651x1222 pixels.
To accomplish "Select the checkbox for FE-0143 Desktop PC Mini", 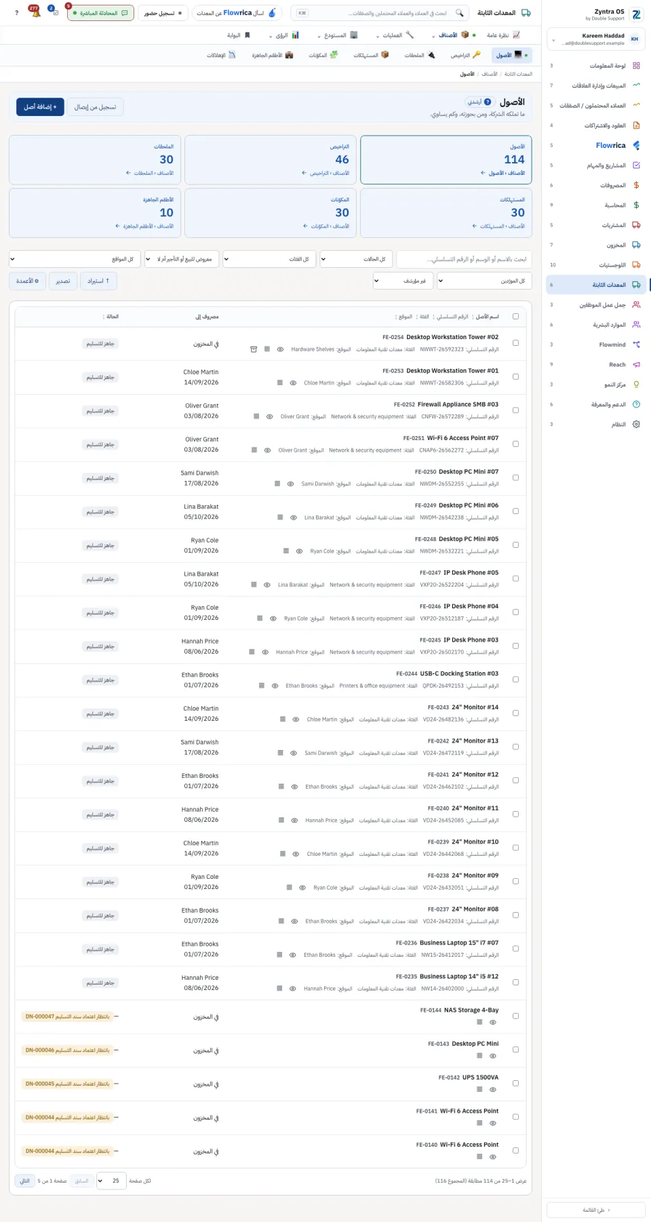I will click(x=516, y=1050).
